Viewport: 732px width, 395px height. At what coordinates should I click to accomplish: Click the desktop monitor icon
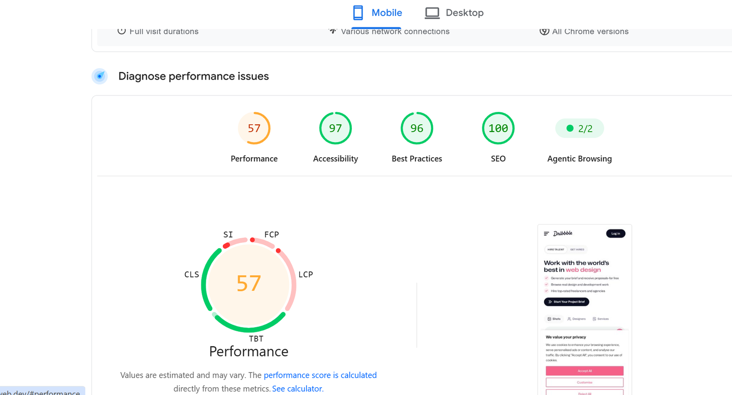pyautogui.click(x=432, y=13)
